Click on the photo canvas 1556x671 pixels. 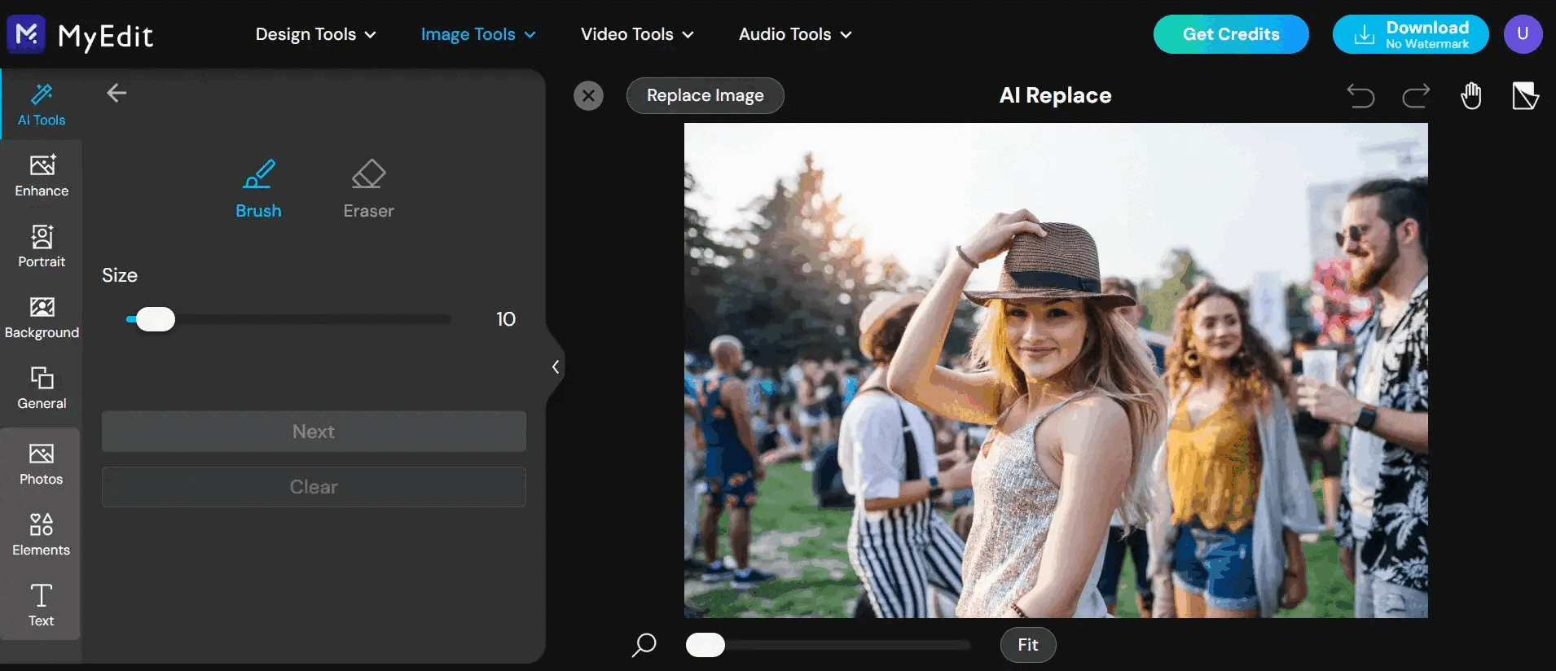pos(1056,371)
